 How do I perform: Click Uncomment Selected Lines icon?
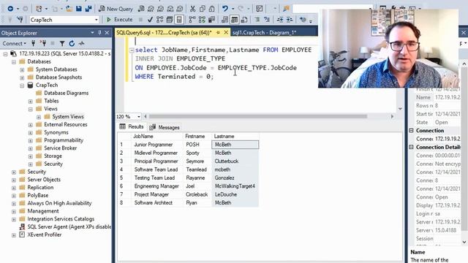point(267,20)
